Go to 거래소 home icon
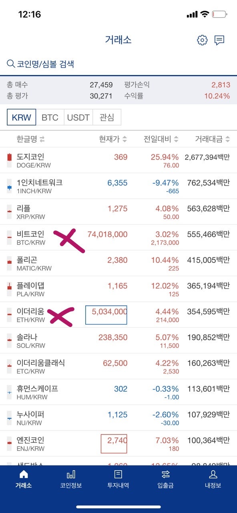Screen dimensions: 237x513 [x=24, y=475]
